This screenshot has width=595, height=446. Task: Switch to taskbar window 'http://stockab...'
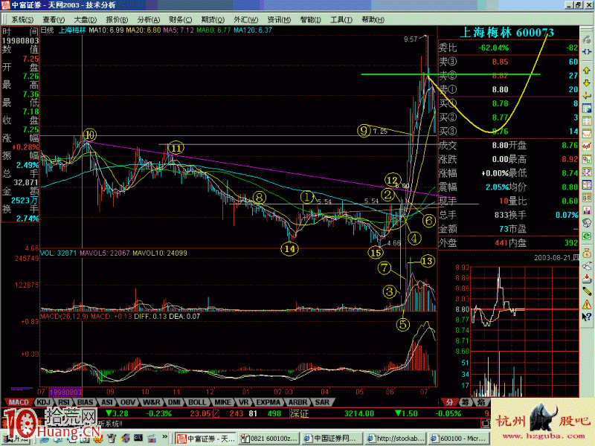pyautogui.click(x=396, y=439)
